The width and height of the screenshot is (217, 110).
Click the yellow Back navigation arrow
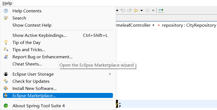tap(136, 10)
